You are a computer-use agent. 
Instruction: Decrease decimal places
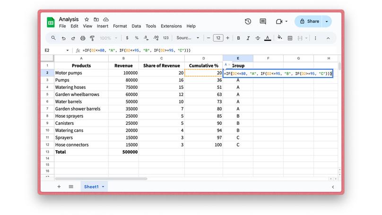pyautogui.click(x=146, y=38)
